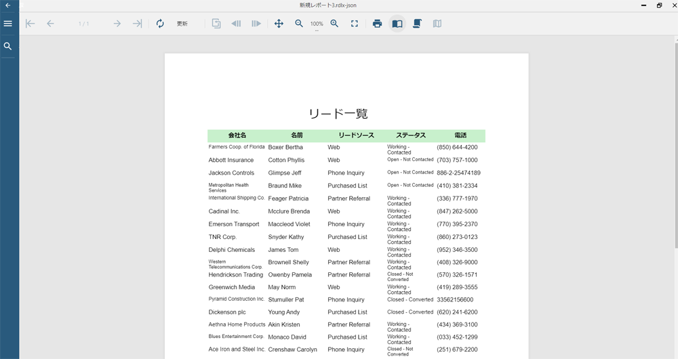Click phone number (850) 644-4200

point(457,147)
